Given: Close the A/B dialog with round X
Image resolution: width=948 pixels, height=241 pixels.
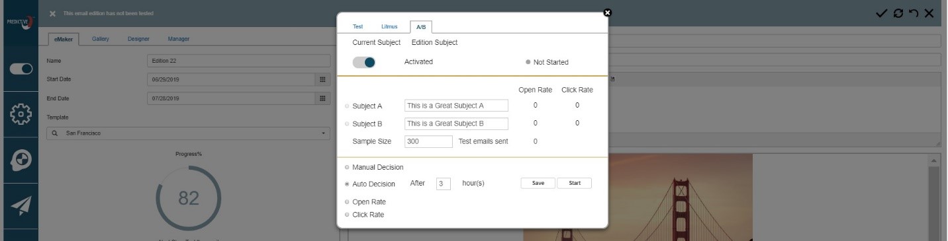Looking at the screenshot, I should [607, 13].
